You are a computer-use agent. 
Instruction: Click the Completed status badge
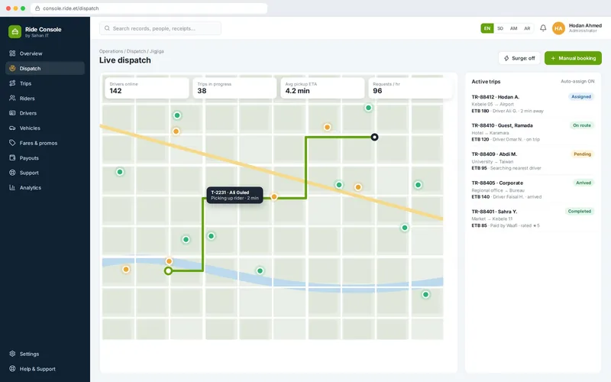click(x=580, y=212)
